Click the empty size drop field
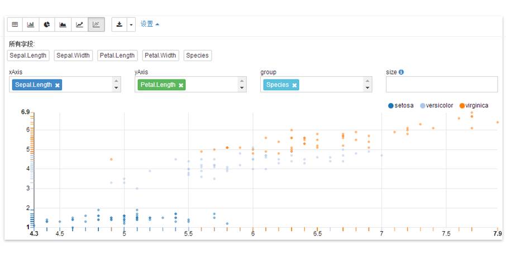 441,84
